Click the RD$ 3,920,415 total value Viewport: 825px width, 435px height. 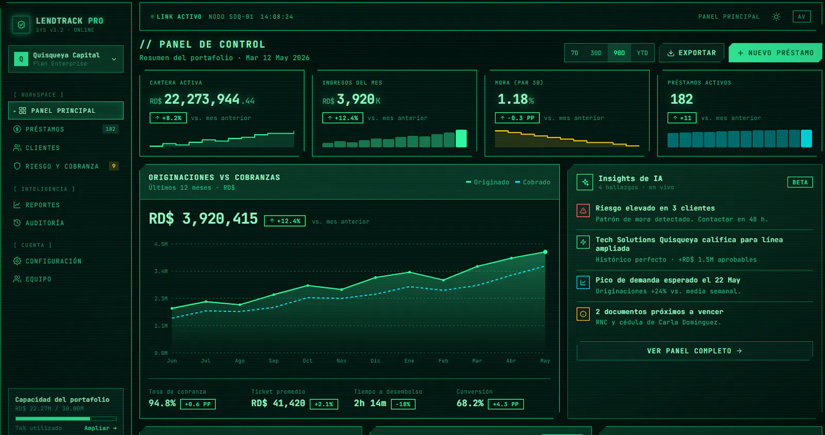coord(203,219)
